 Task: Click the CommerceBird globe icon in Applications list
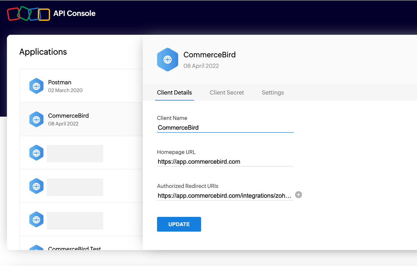click(36, 119)
